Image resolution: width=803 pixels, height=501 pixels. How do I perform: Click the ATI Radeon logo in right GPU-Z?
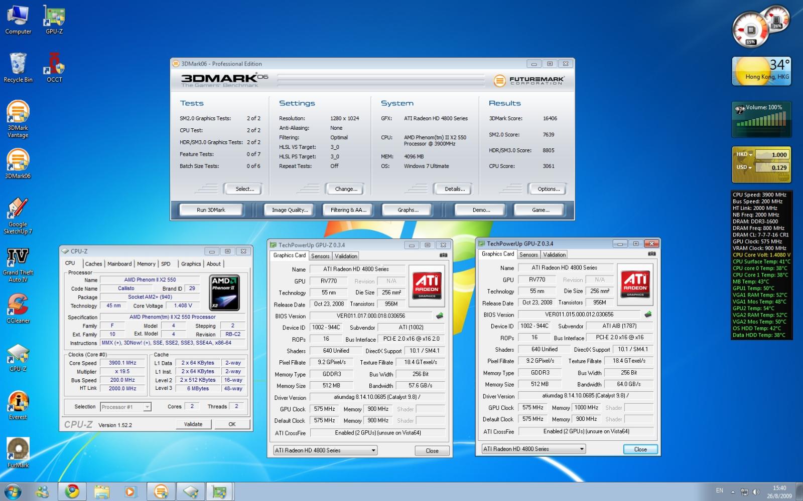click(635, 284)
